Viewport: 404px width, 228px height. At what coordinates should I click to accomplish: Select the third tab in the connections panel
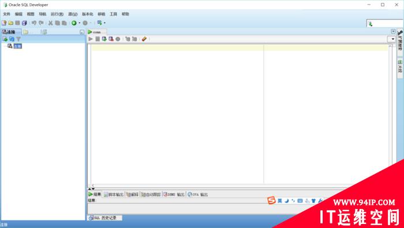tap(45, 32)
